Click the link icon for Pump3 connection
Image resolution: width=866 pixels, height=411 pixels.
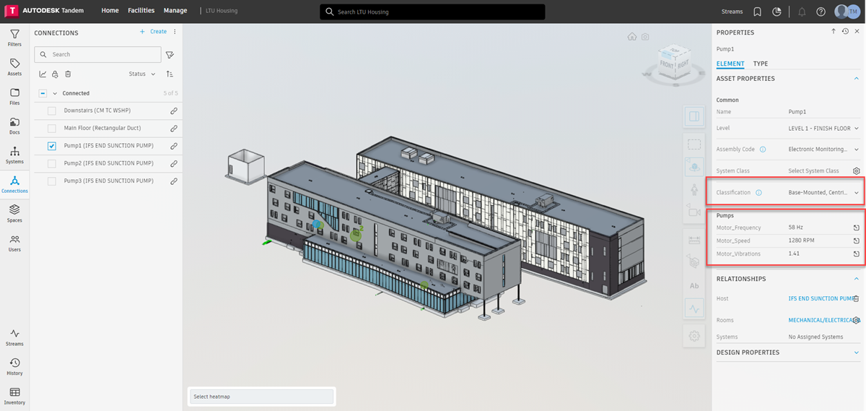[174, 181]
